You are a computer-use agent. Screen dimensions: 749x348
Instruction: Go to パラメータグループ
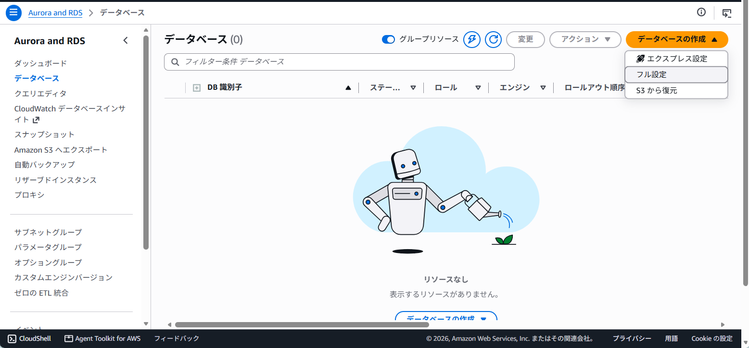tap(48, 247)
